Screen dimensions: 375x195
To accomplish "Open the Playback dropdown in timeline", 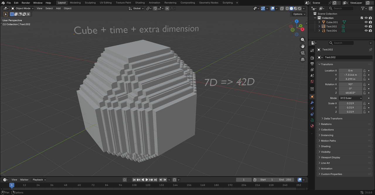I will (x=39, y=180).
